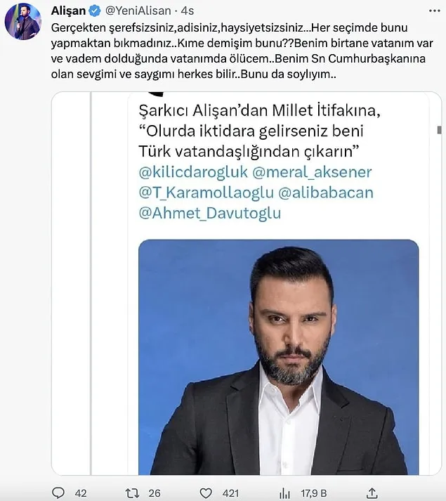Click the display name Alişan
The width and height of the screenshot is (446, 501).
(x=68, y=11)
